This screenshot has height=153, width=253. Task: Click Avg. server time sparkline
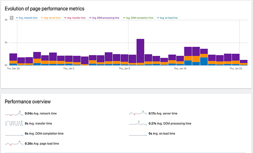(x=138, y=113)
